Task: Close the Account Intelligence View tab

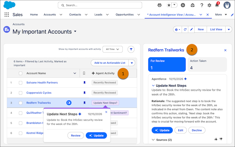Action: (208, 15)
